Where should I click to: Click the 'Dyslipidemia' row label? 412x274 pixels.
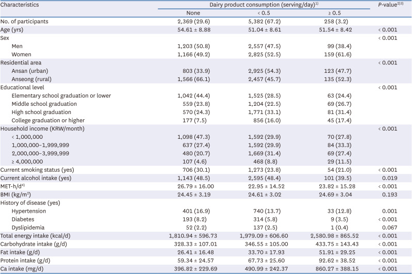(x=28, y=228)
